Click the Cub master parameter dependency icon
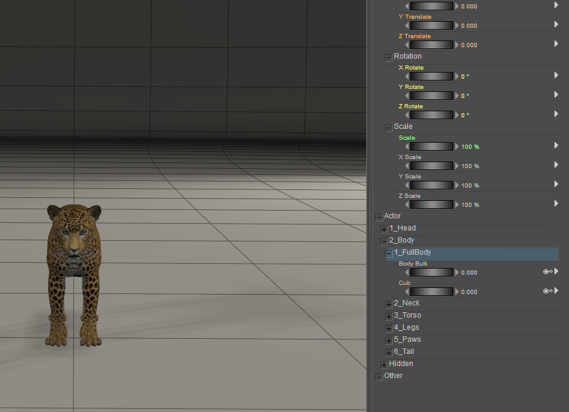The height and width of the screenshot is (412, 569). click(547, 292)
